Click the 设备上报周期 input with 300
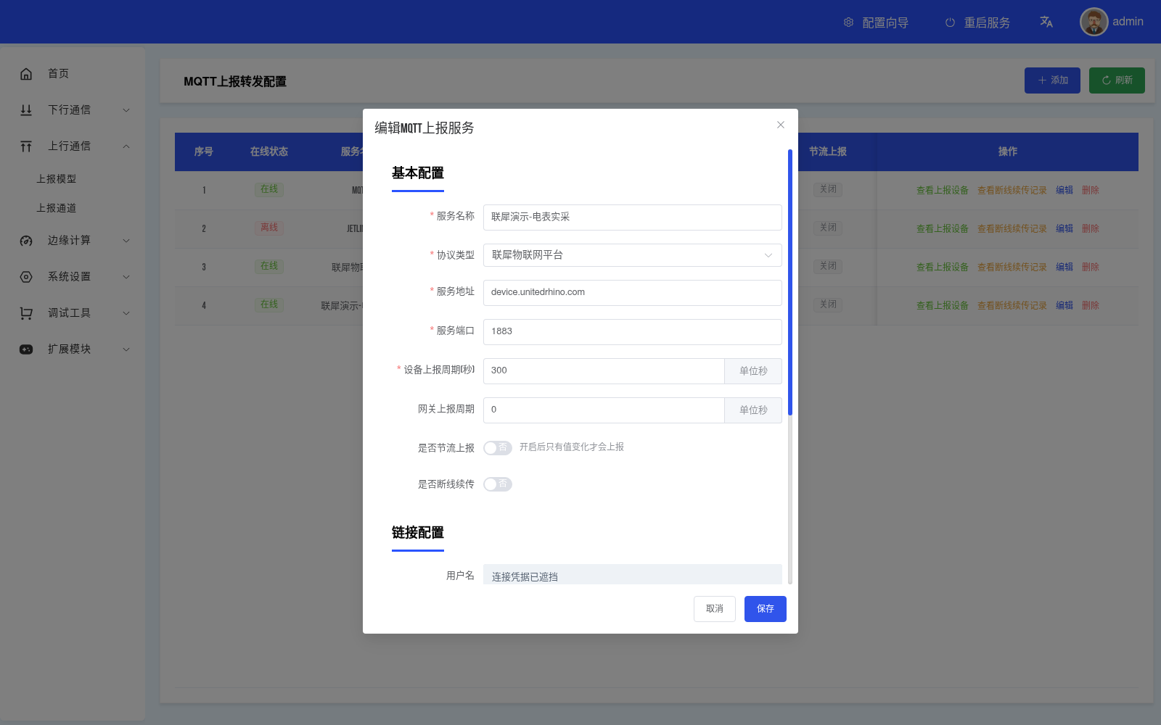 pyautogui.click(x=604, y=370)
